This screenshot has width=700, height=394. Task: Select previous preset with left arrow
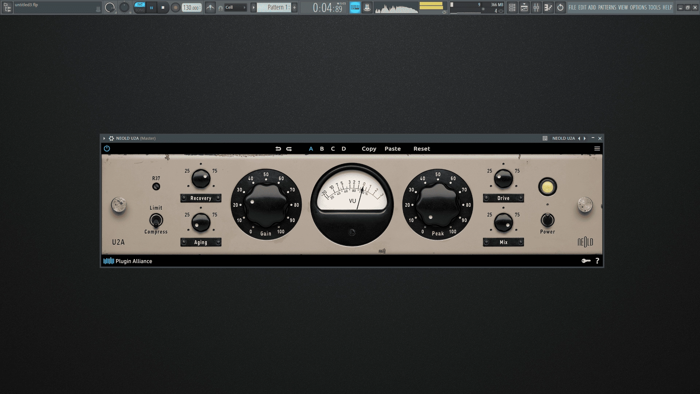point(579,139)
